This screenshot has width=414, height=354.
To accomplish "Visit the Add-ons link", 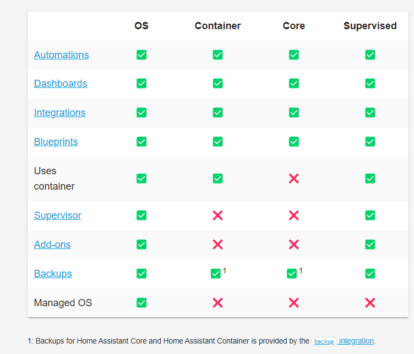I will coord(52,245).
